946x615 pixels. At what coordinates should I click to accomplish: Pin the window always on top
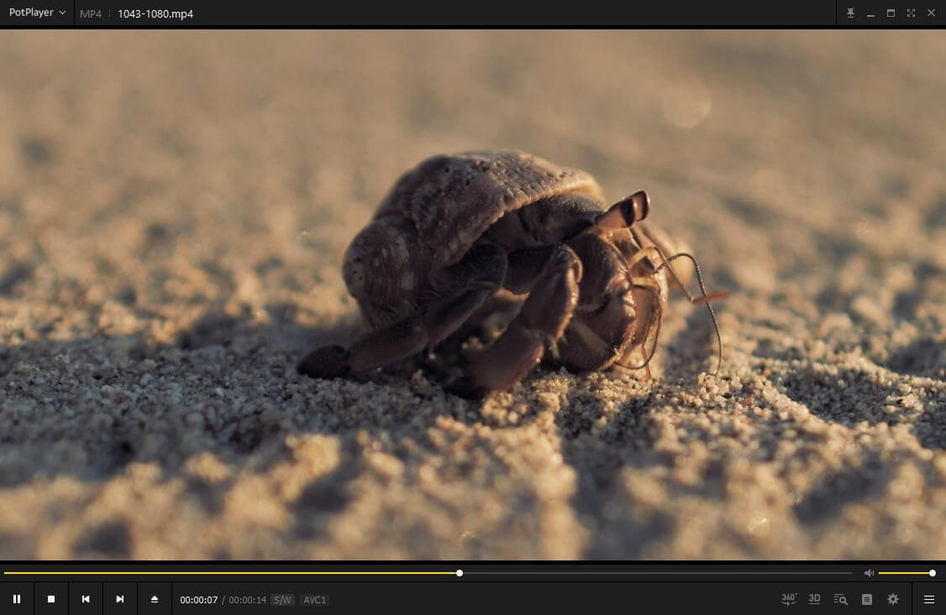click(850, 13)
